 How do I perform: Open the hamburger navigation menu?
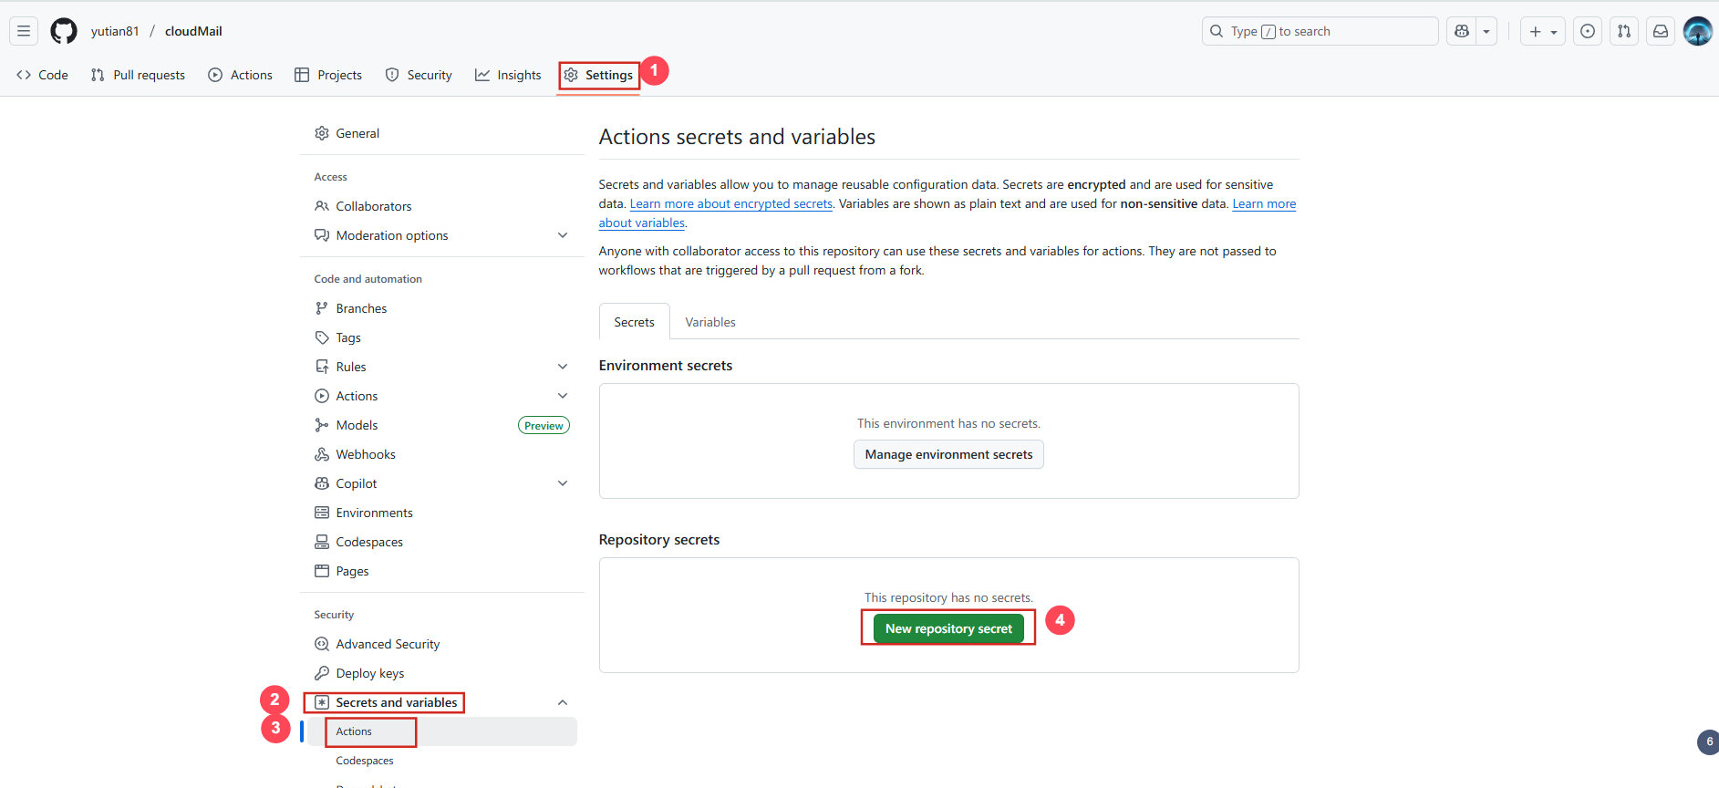pos(24,31)
